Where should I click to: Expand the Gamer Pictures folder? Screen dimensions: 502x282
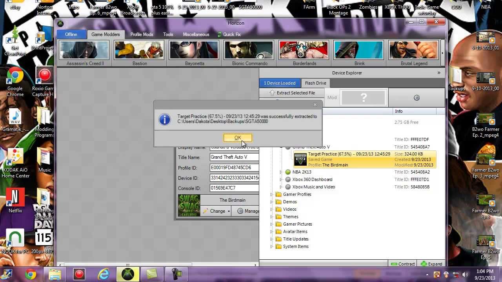271,224
